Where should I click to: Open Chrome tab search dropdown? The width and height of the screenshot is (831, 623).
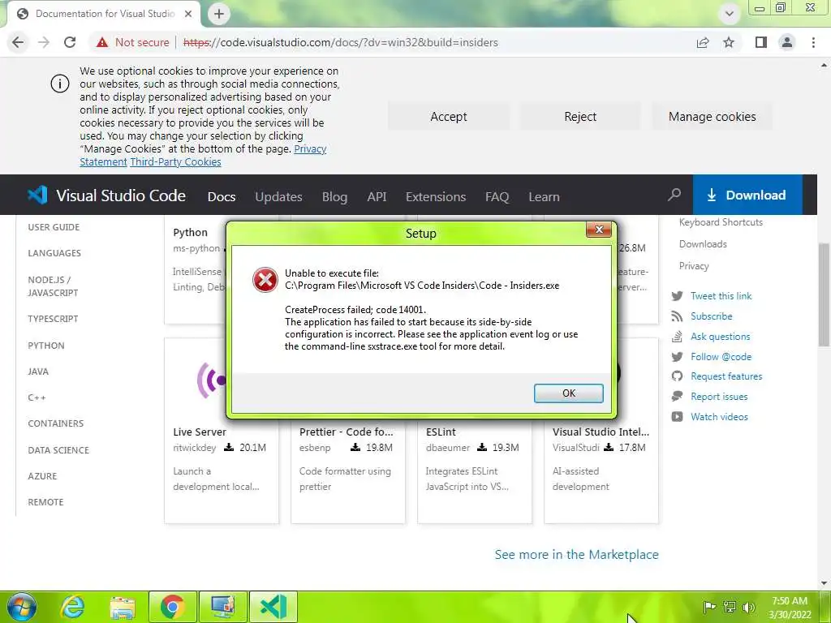[730, 14]
